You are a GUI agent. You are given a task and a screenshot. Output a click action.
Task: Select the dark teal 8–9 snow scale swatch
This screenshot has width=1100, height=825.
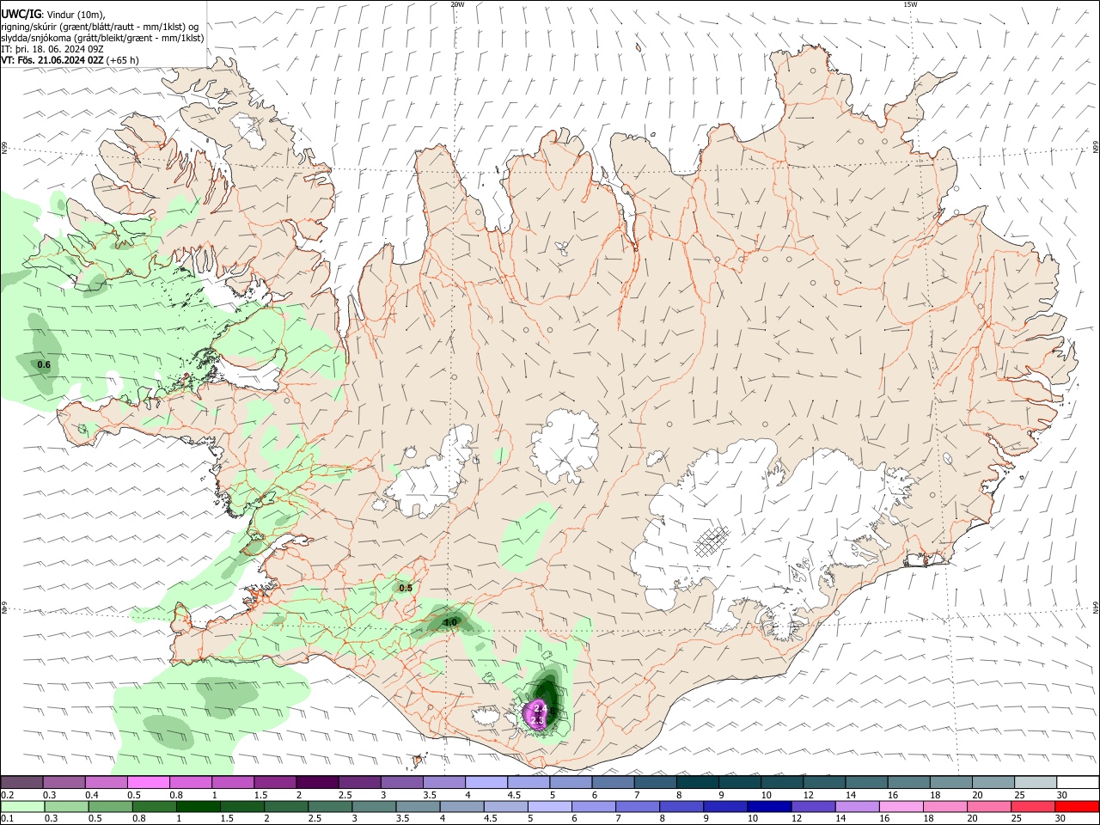click(x=697, y=783)
